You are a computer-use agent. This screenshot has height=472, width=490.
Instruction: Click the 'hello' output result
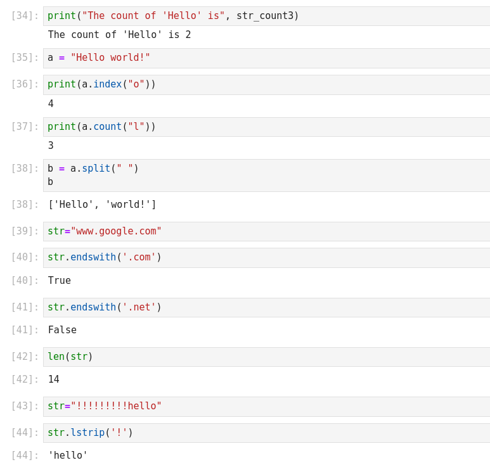[x=68, y=456]
